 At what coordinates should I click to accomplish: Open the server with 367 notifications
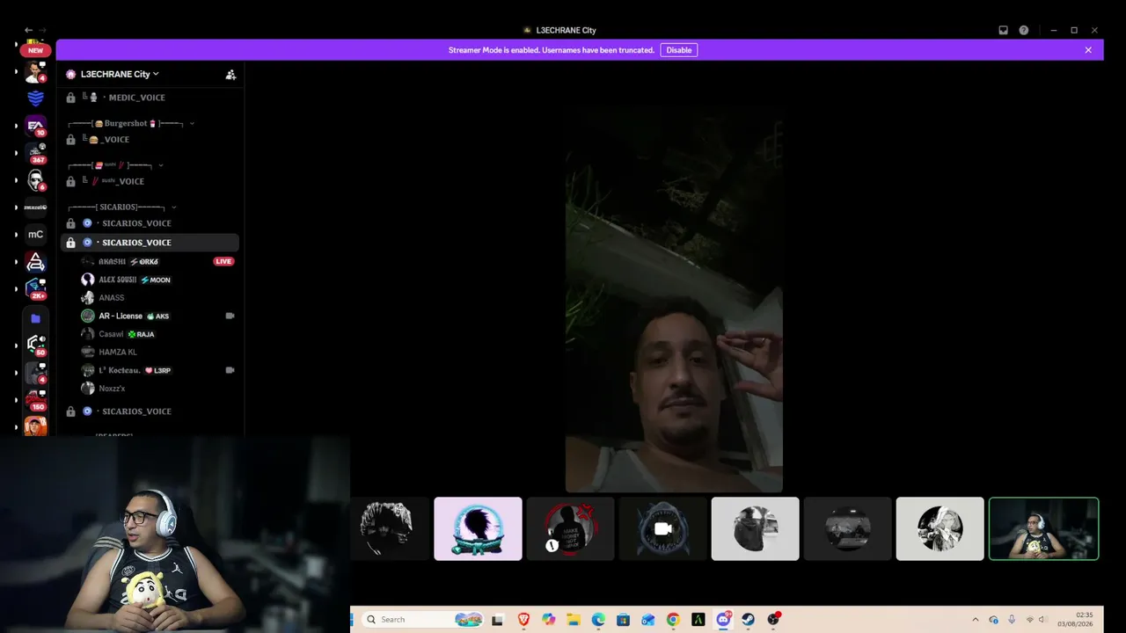point(35,153)
